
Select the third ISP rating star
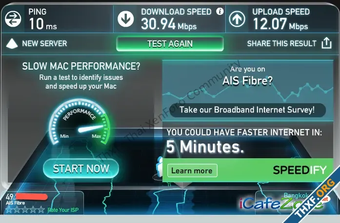pyautogui.click(x=25, y=209)
